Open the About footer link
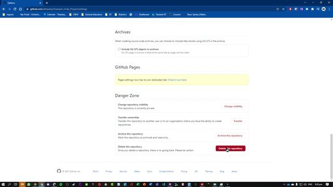The image size is (333, 187). click(x=234, y=171)
